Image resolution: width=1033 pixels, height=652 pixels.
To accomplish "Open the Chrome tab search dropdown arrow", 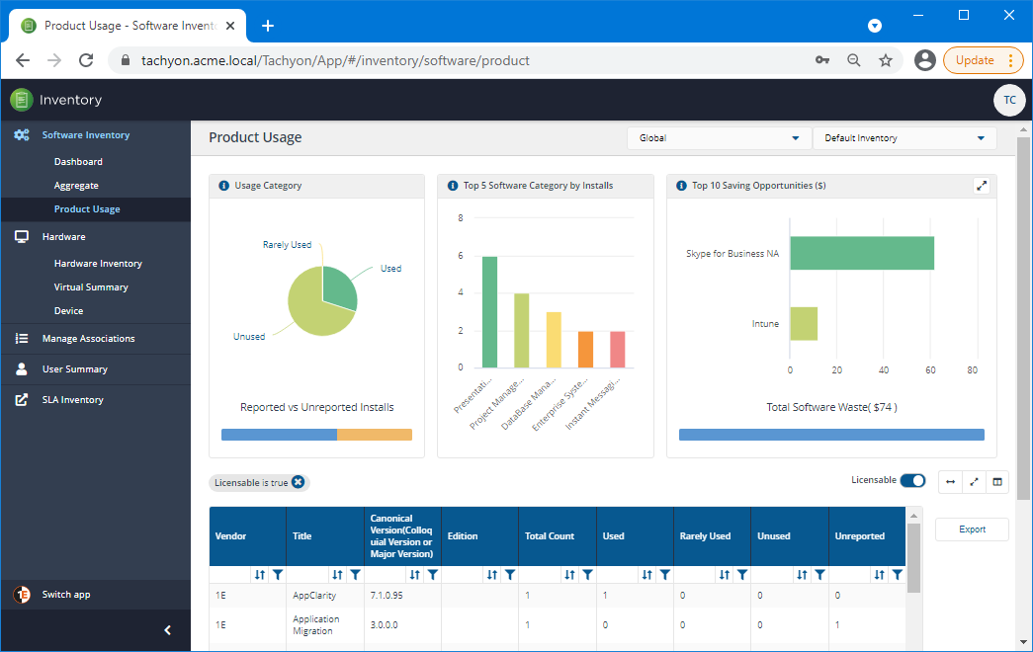I will pos(875,26).
